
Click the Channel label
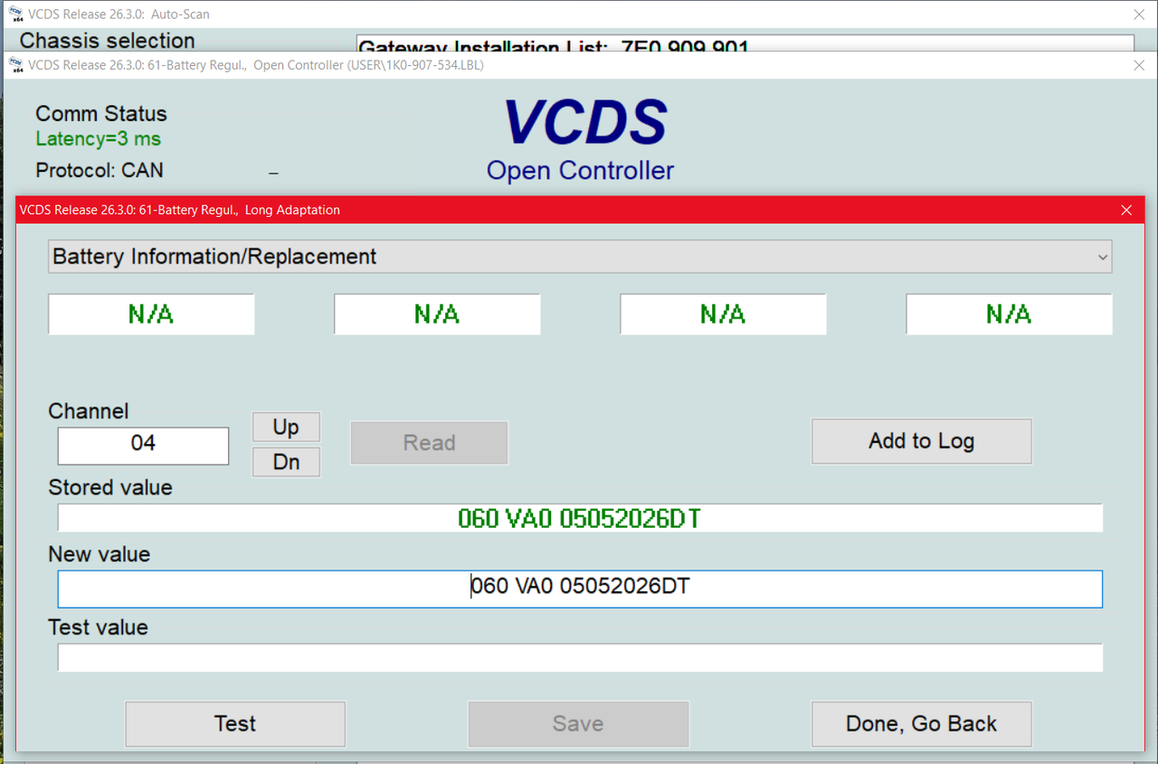tap(89, 411)
